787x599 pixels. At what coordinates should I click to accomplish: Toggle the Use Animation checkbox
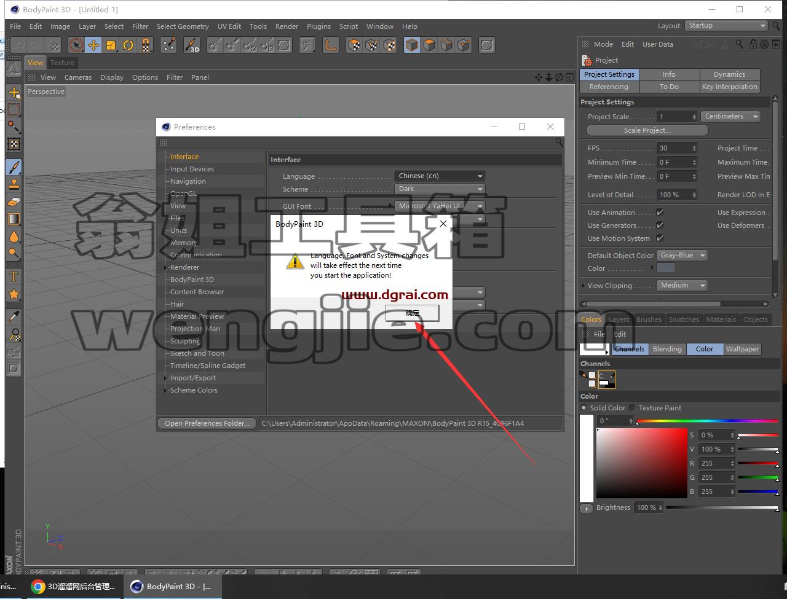[660, 212]
